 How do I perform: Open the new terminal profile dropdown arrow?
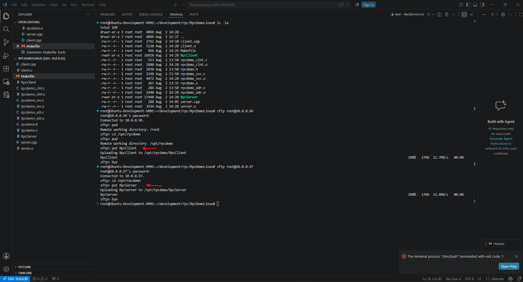point(433,14)
